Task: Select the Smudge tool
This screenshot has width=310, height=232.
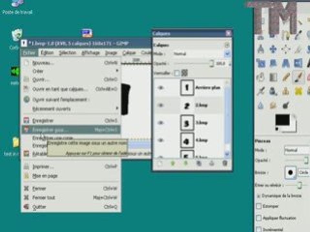Action: (x=273, y=105)
